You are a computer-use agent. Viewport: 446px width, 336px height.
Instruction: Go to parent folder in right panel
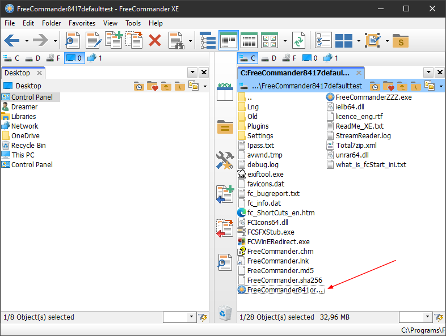pos(402,86)
